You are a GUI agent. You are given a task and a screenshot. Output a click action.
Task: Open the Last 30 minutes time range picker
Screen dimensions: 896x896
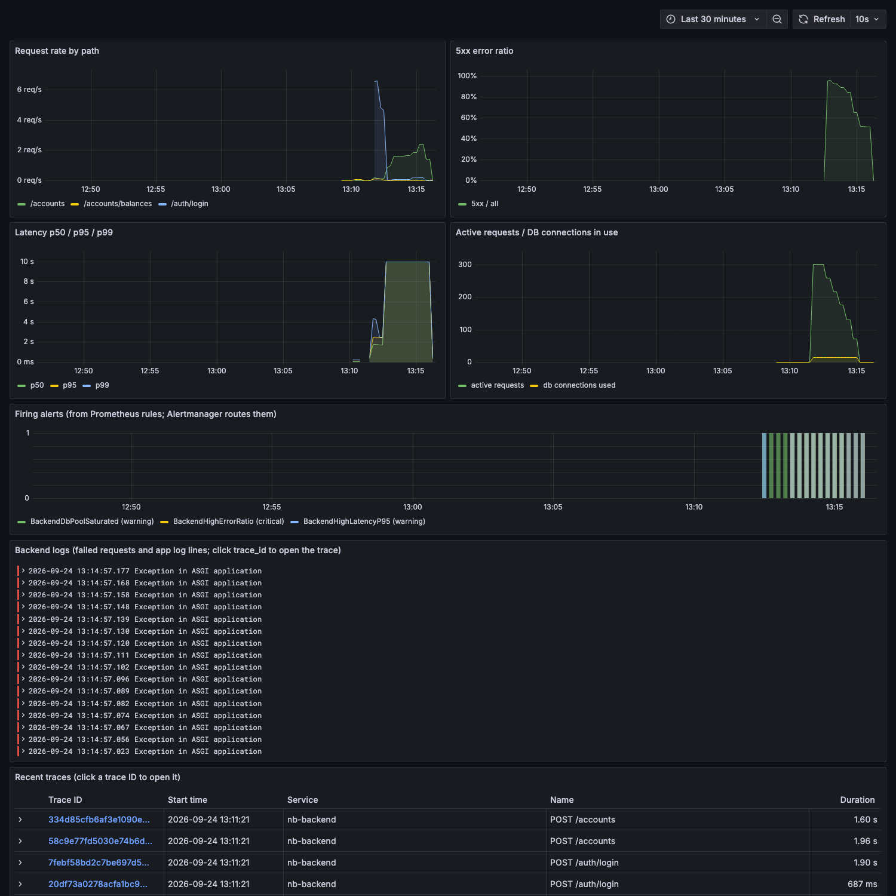pos(713,19)
